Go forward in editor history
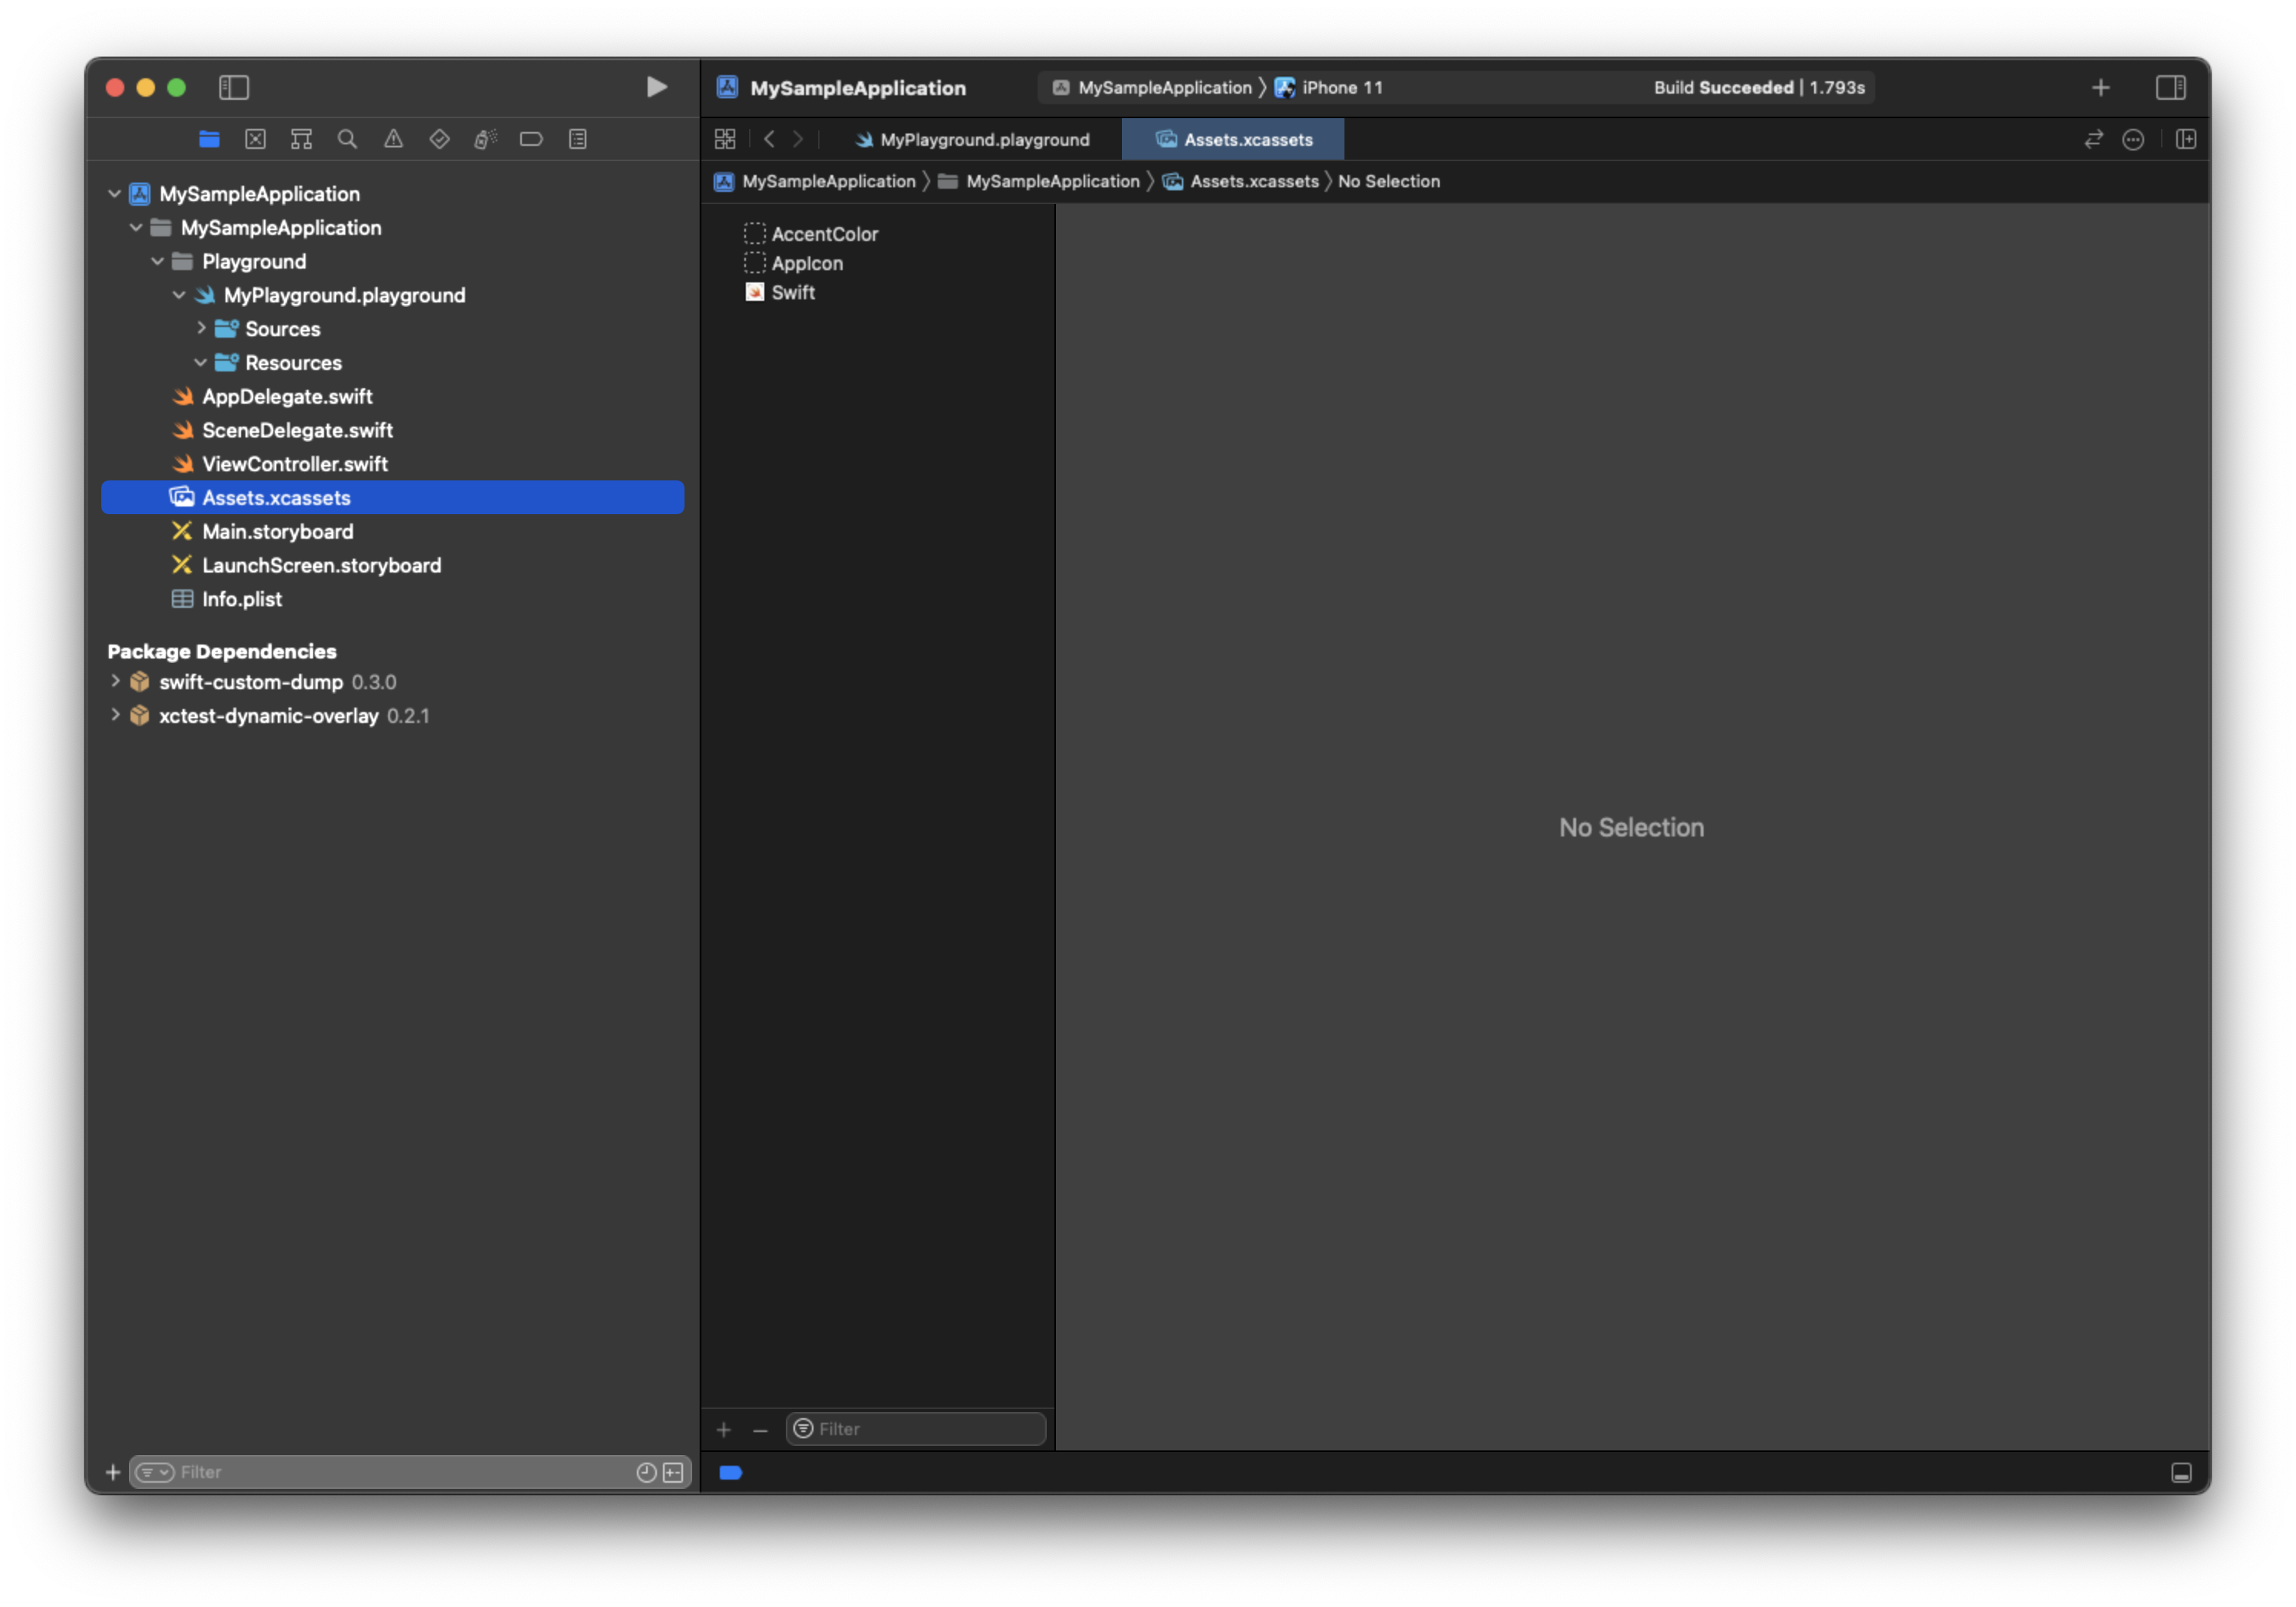Image resolution: width=2296 pixels, height=1607 pixels. (x=798, y=140)
